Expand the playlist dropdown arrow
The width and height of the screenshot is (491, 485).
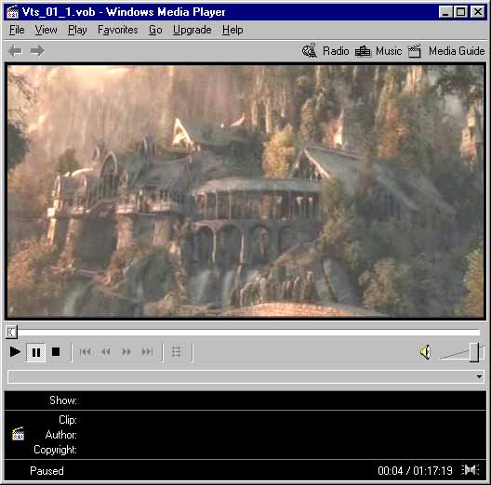479,376
